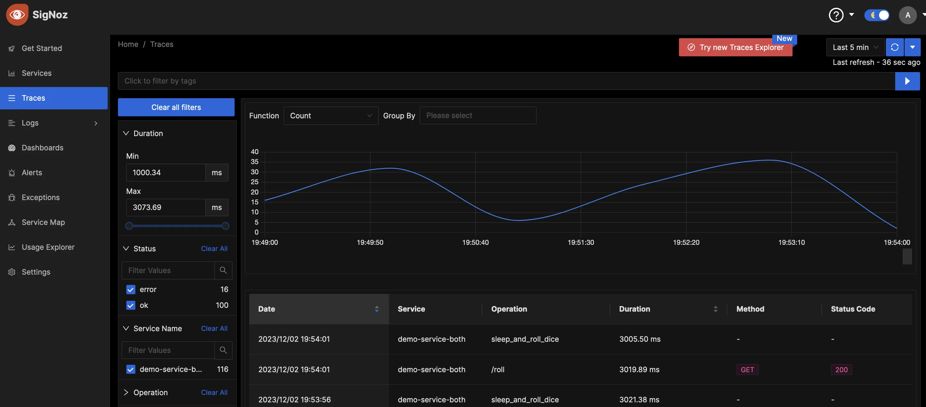Click the Traces breadcrumb text
926x407 pixels.
point(162,44)
